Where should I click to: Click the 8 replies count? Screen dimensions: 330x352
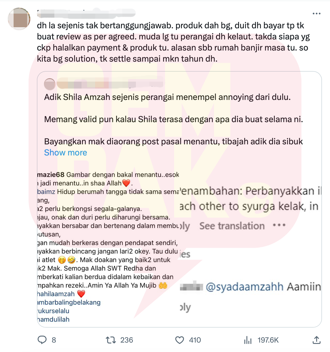(x=54, y=340)
